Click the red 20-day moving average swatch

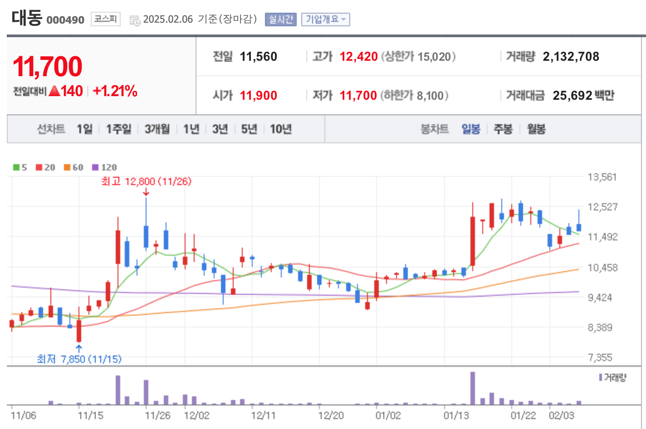click(x=39, y=167)
